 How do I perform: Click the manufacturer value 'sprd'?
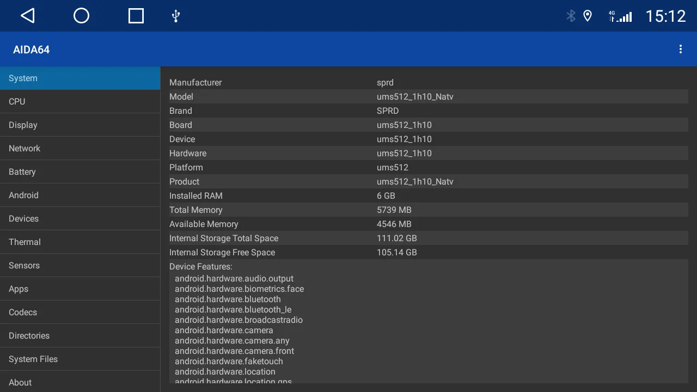click(385, 83)
